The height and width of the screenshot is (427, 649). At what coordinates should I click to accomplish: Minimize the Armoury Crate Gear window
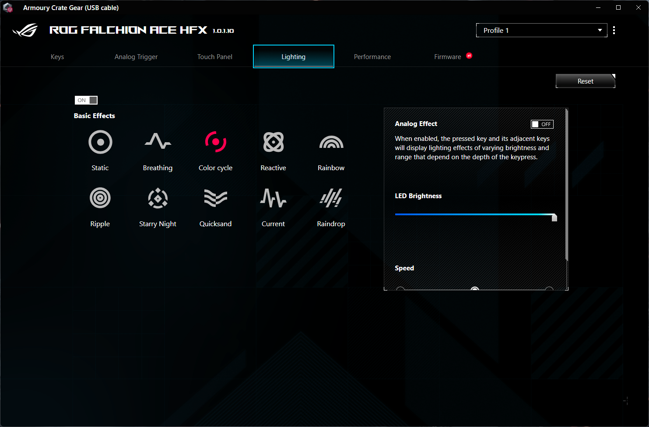(598, 7)
